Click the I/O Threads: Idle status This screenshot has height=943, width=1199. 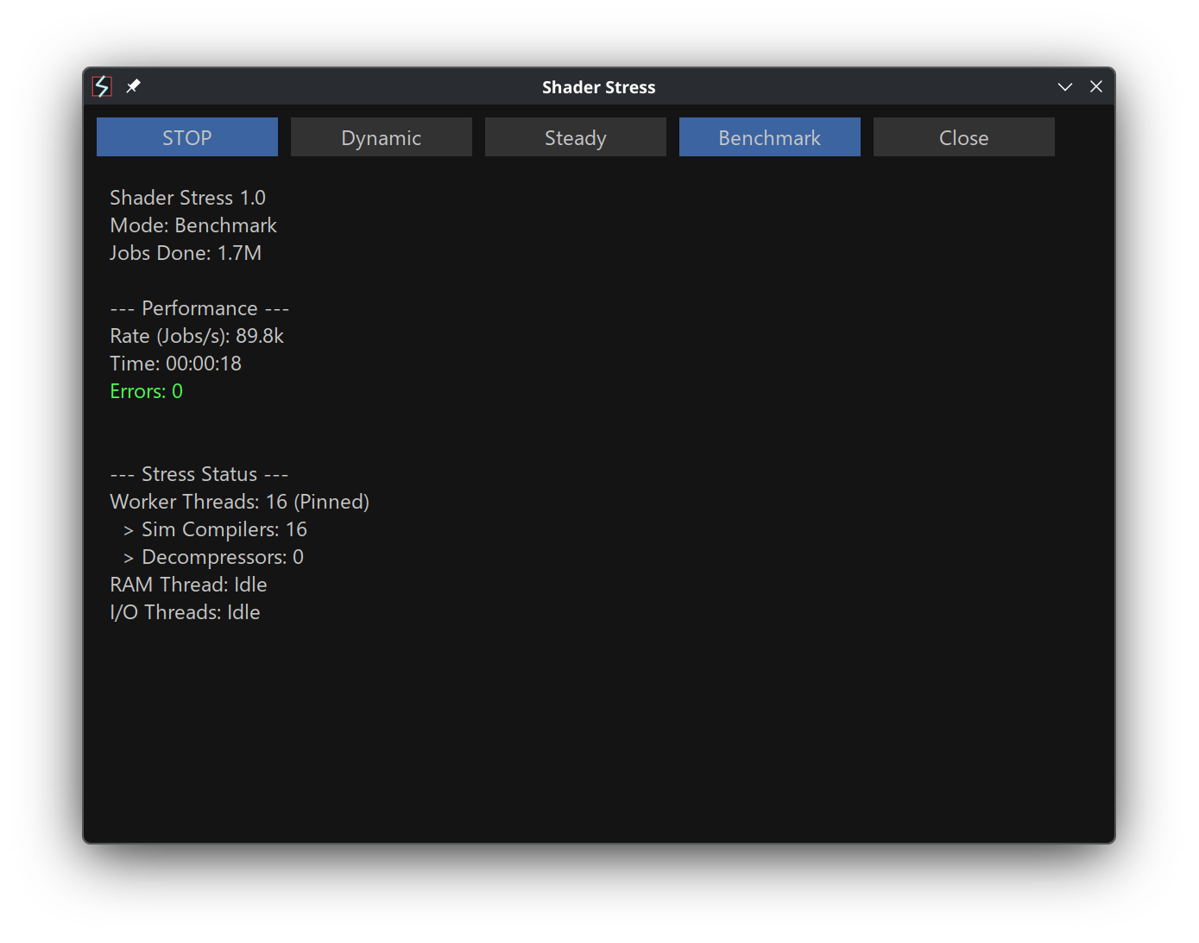185,612
